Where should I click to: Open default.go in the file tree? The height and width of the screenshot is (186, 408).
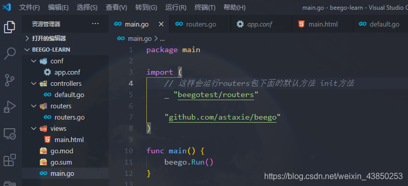[65, 95]
